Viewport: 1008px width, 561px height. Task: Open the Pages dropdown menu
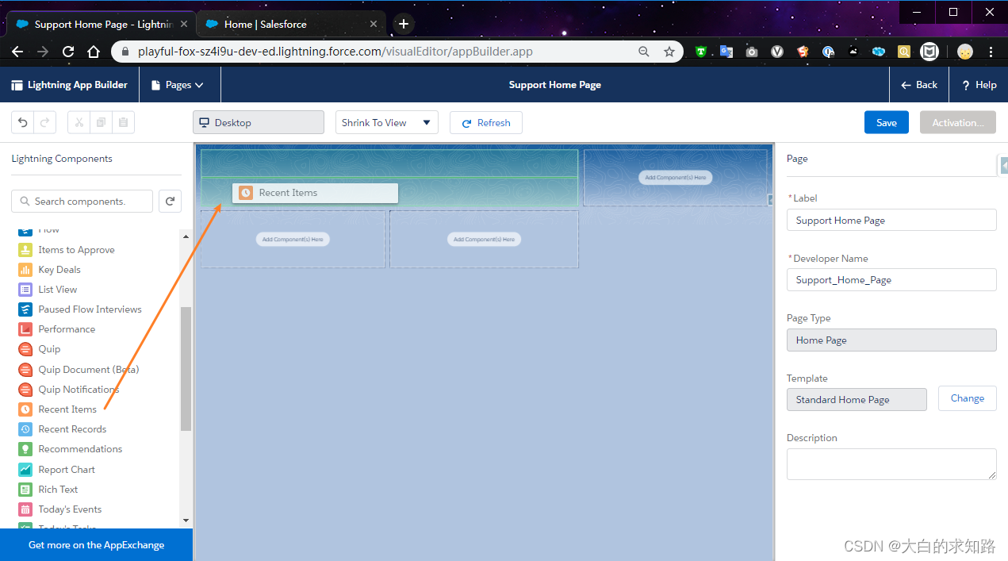click(x=179, y=85)
